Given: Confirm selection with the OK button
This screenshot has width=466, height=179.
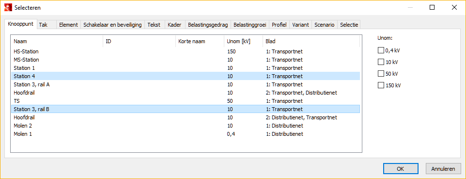Looking at the screenshot, I should tap(401, 169).
